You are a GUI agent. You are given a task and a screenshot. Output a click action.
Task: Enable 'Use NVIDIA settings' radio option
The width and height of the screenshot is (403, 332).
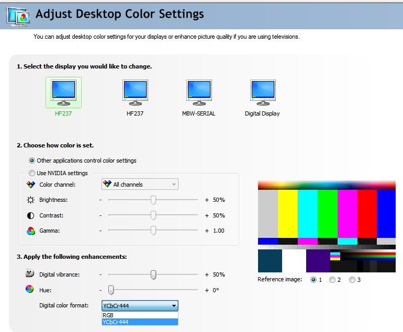pyautogui.click(x=32, y=173)
